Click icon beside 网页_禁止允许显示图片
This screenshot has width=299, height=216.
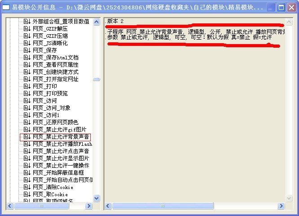tap(27, 158)
